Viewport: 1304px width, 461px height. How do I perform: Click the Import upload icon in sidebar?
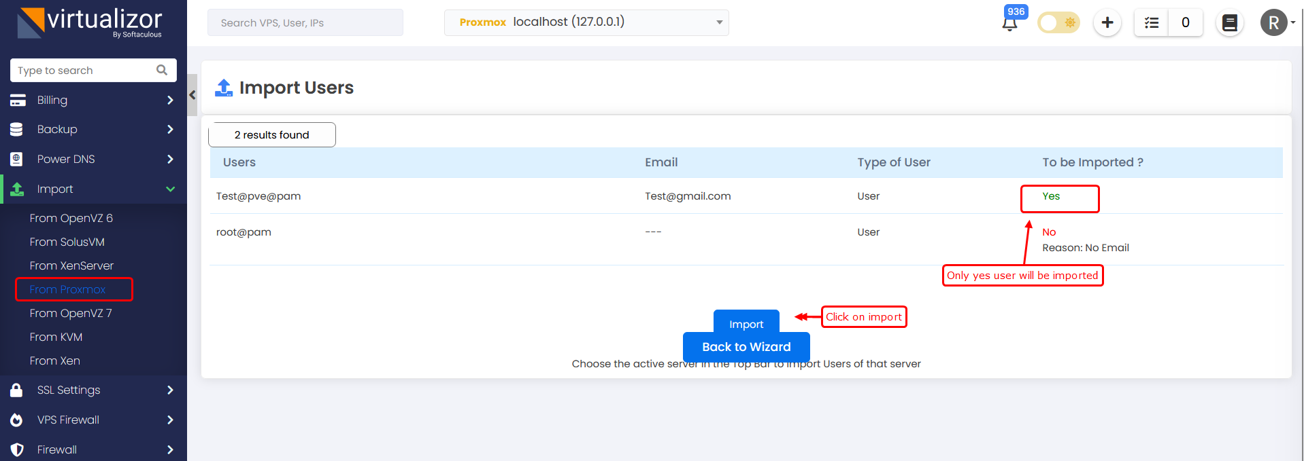tap(17, 189)
